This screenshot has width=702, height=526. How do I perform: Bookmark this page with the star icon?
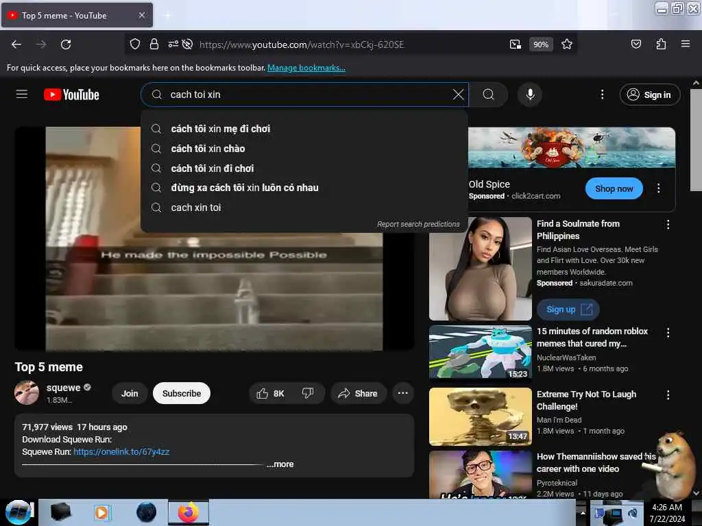[x=567, y=45]
